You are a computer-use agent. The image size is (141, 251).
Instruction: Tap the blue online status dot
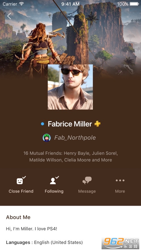43,124
